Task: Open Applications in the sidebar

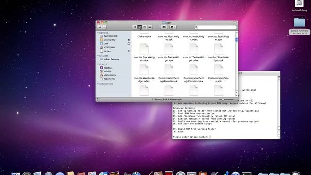Action: (108, 75)
